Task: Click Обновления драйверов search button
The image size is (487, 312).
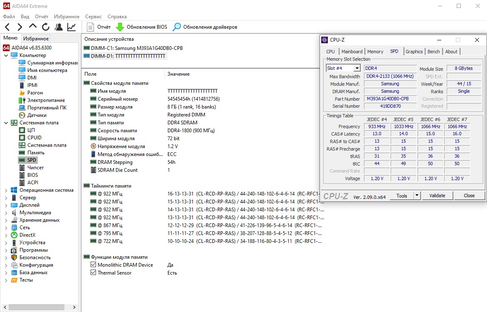Action: (x=205, y=27)
